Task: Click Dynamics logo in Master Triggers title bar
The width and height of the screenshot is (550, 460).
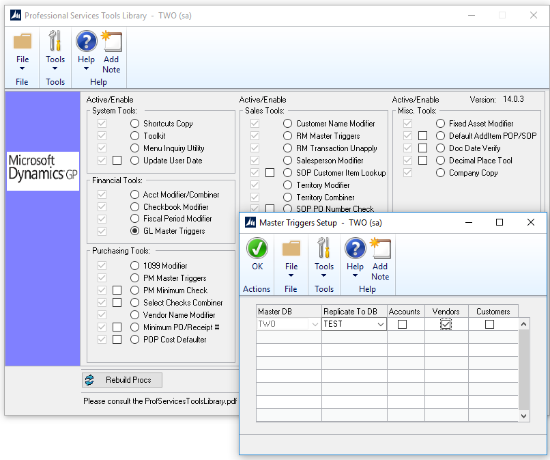Action: [x=250, y=222]
